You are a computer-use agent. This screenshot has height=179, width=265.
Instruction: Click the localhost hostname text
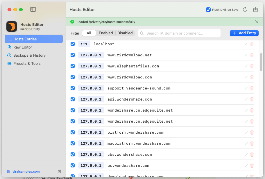(x=104, y=44)
